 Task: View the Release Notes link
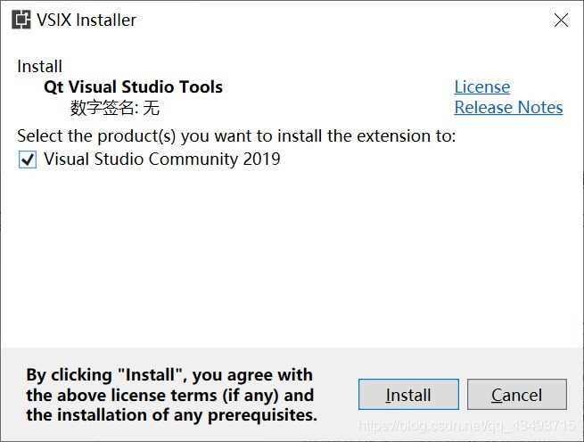(x=508, y=107)
